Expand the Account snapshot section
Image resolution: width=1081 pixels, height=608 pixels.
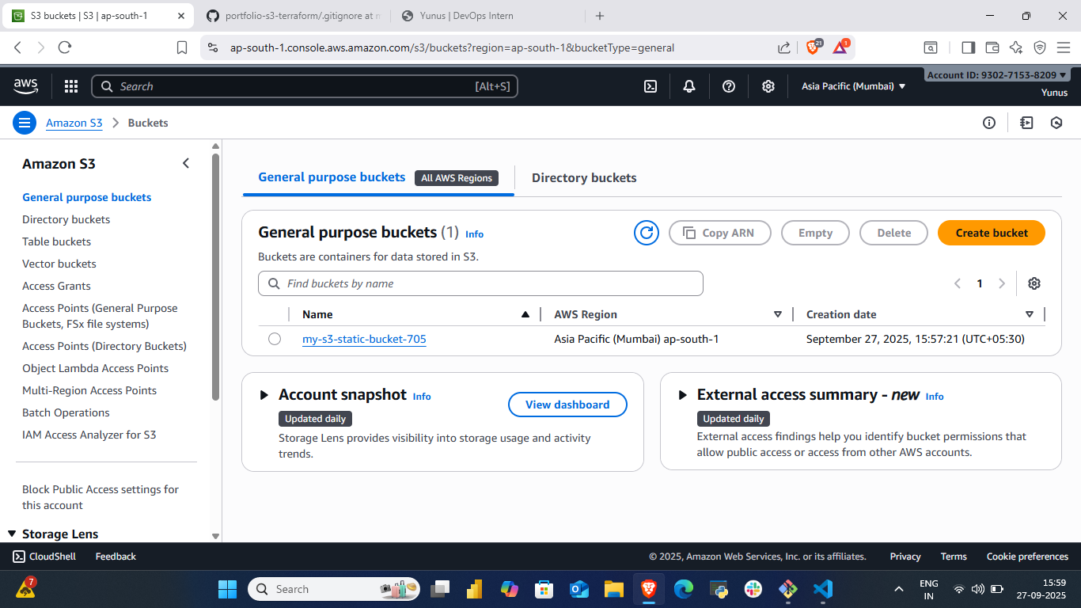(264, 395)
